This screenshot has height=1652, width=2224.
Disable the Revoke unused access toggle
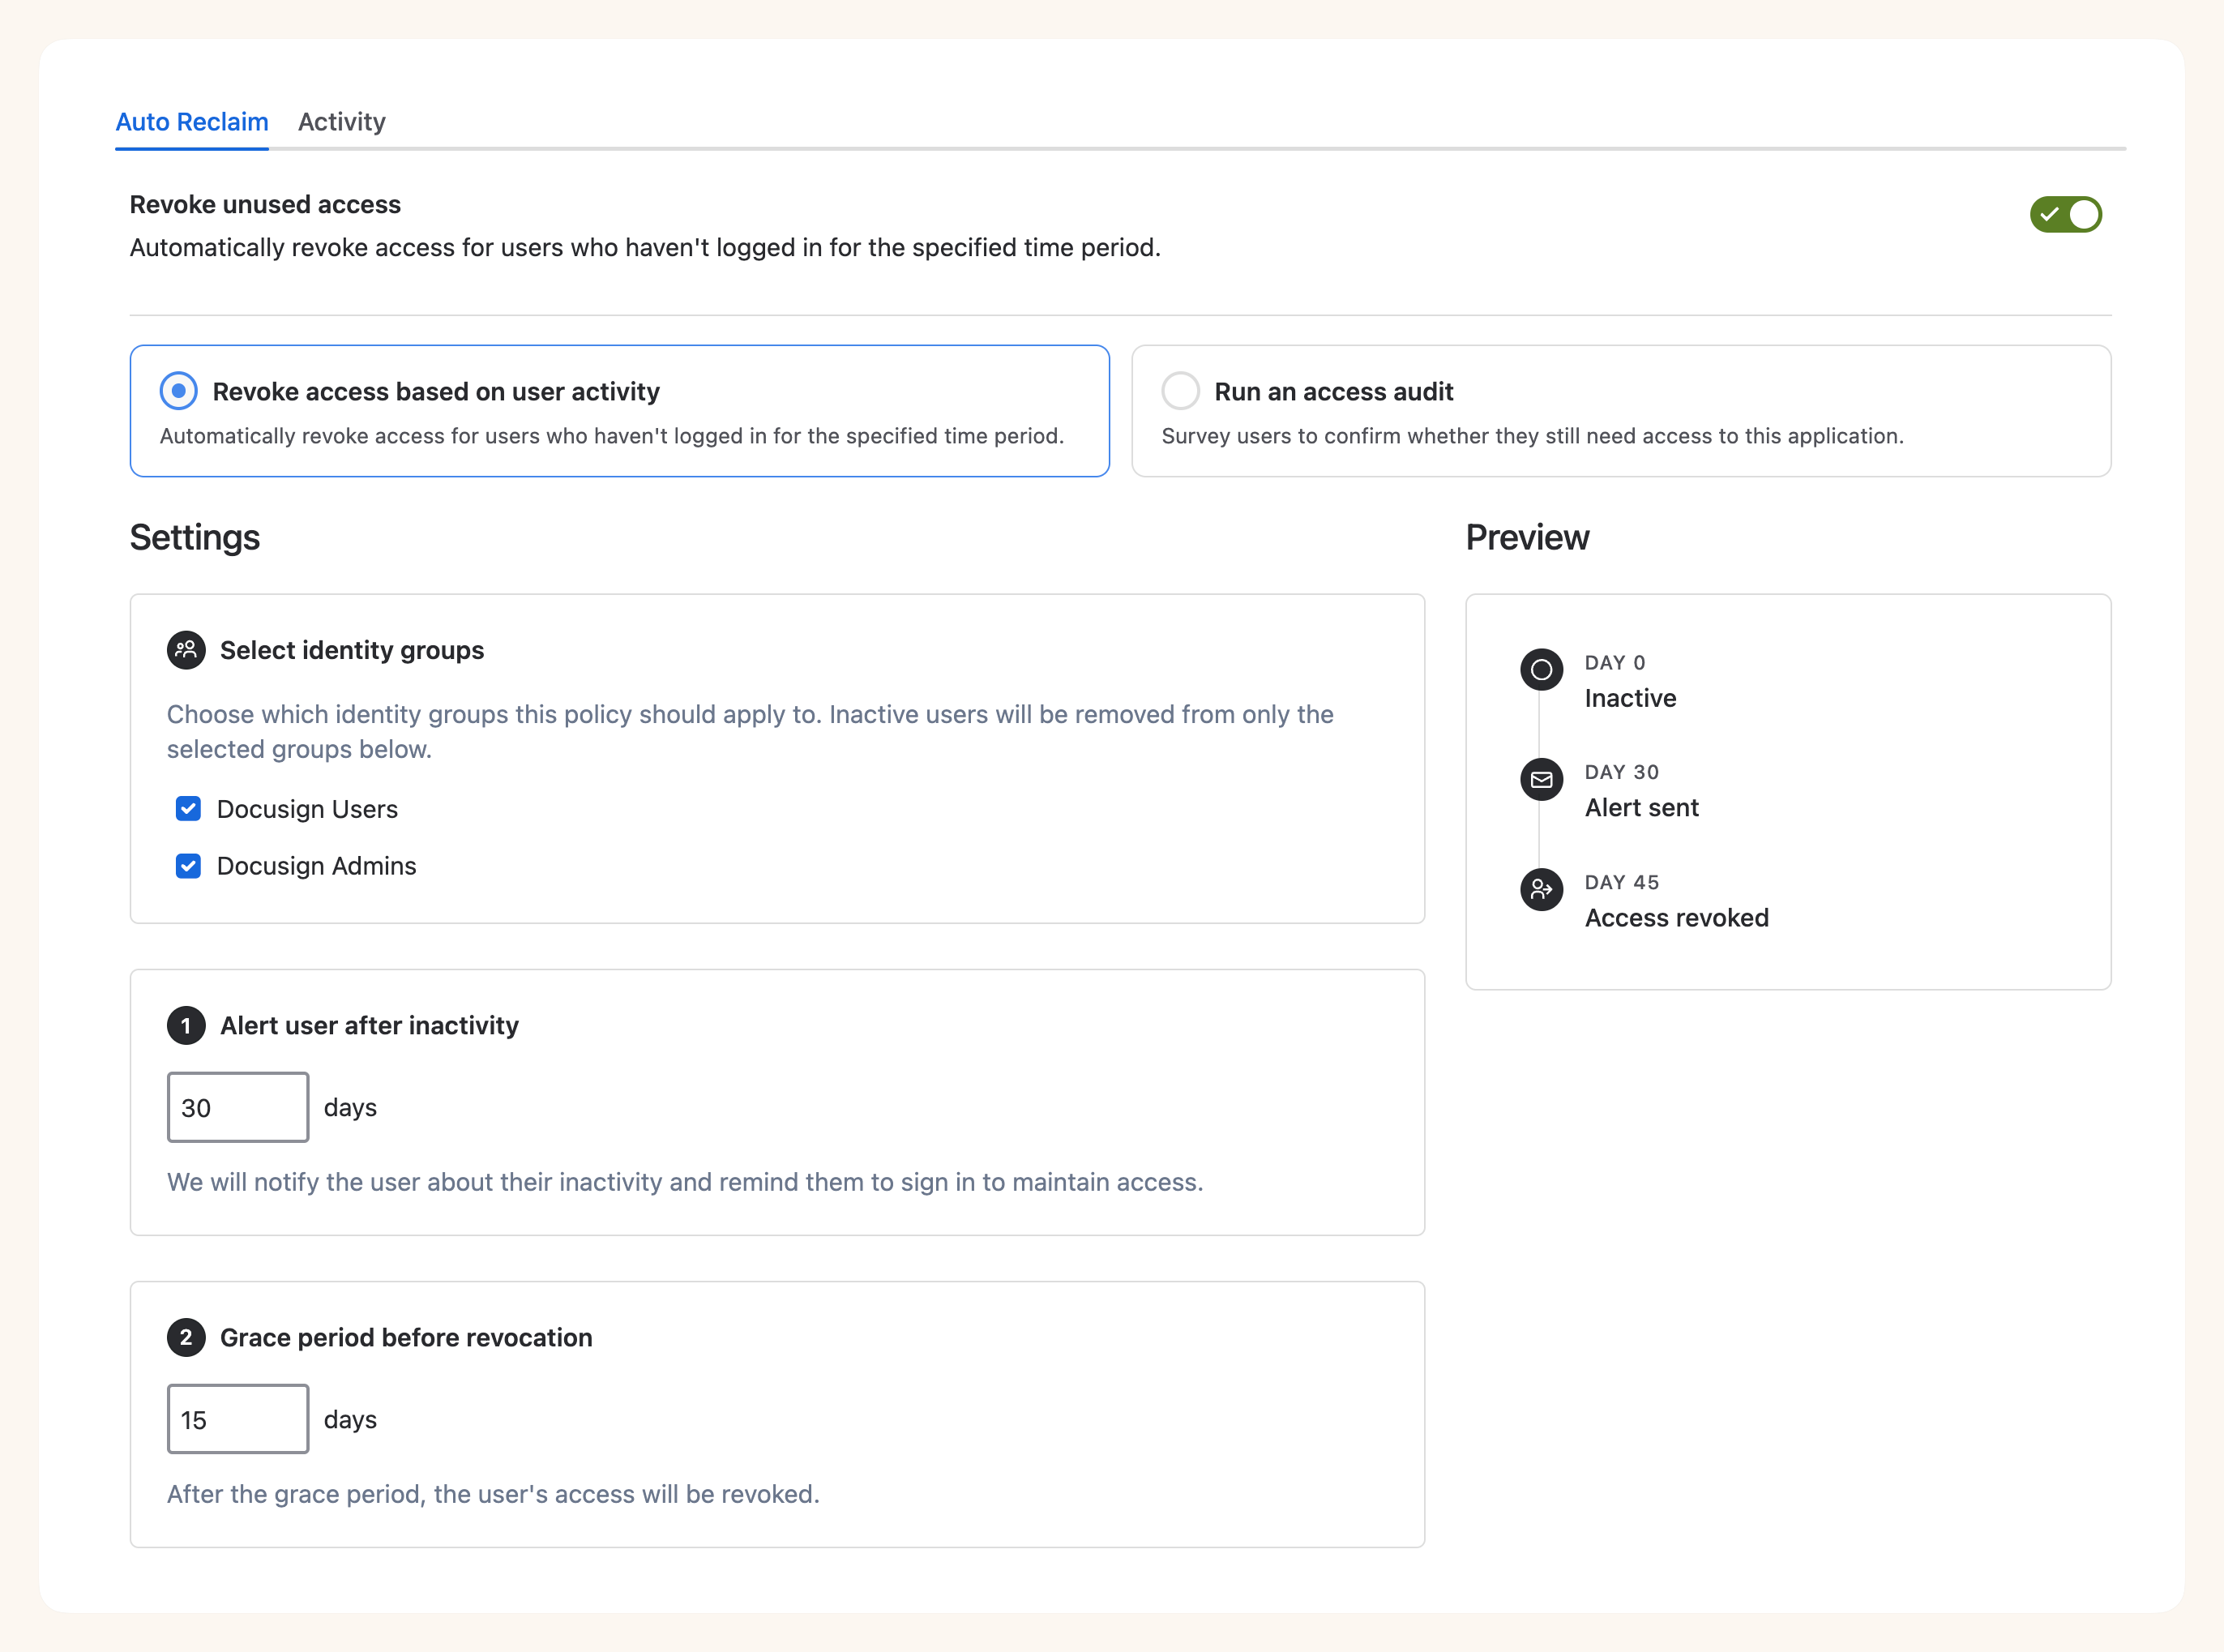2065,214
